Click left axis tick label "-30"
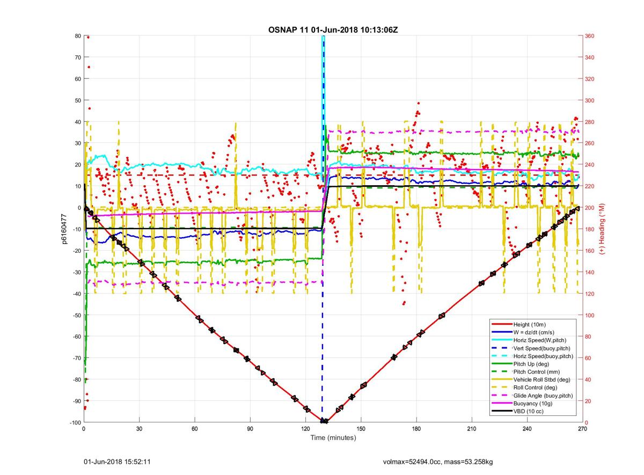 76,272
